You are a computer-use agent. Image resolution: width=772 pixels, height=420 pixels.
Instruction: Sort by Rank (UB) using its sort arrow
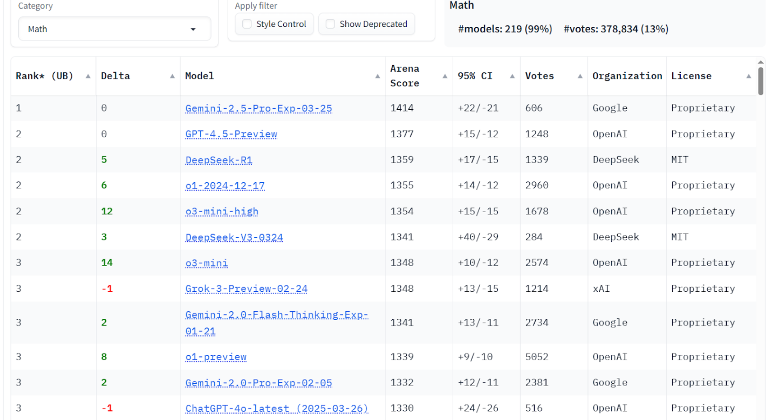coord(88,76)
